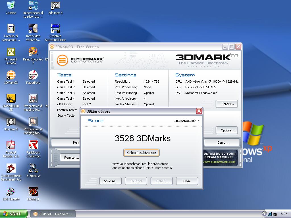Start the Demo... in 3DMark03
Screen dimensions: 291x218
[222, 142]
